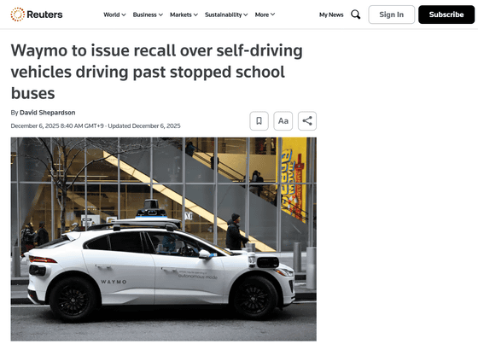Expand the Markets dropdown chevron
This screenshot has height=344, width=478.
pyautogui.click(x=195, y=15)
